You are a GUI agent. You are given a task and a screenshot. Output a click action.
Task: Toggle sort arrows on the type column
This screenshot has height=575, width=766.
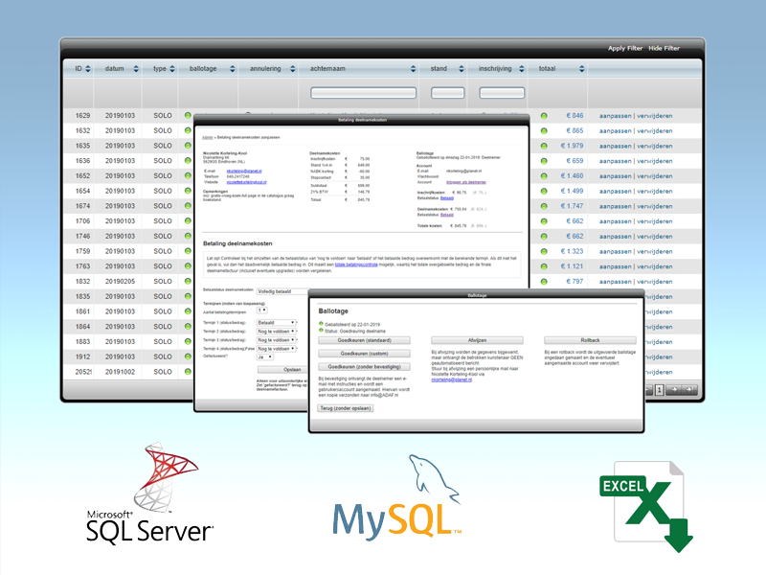coord(172,69)
